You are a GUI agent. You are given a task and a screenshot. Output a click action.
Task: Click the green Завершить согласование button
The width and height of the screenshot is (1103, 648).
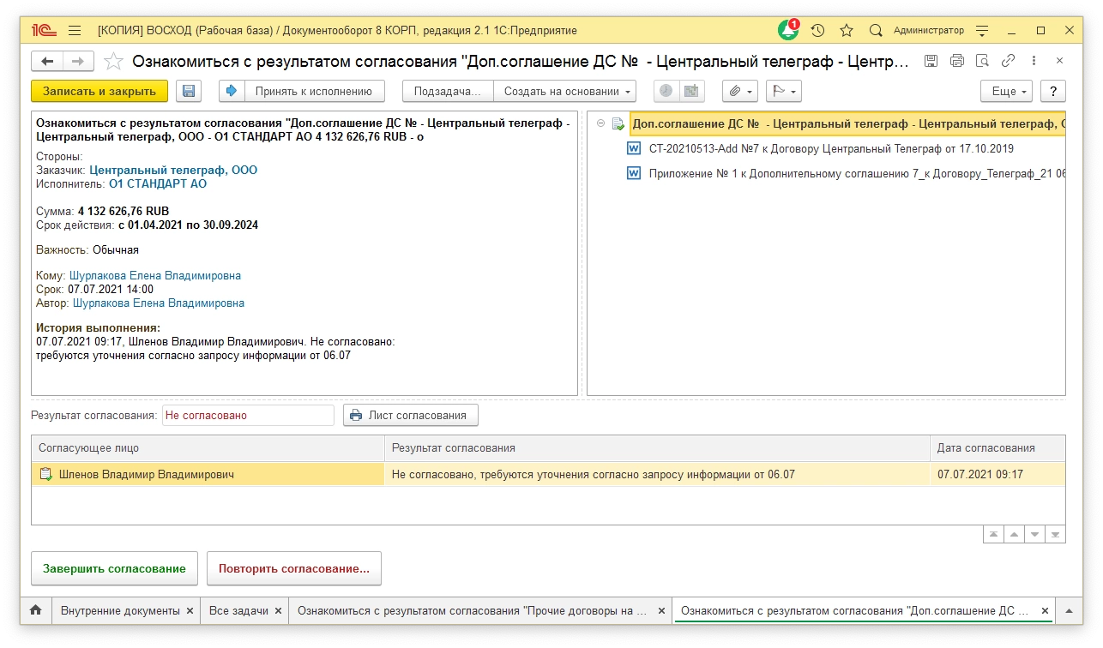tap(114, 568)
